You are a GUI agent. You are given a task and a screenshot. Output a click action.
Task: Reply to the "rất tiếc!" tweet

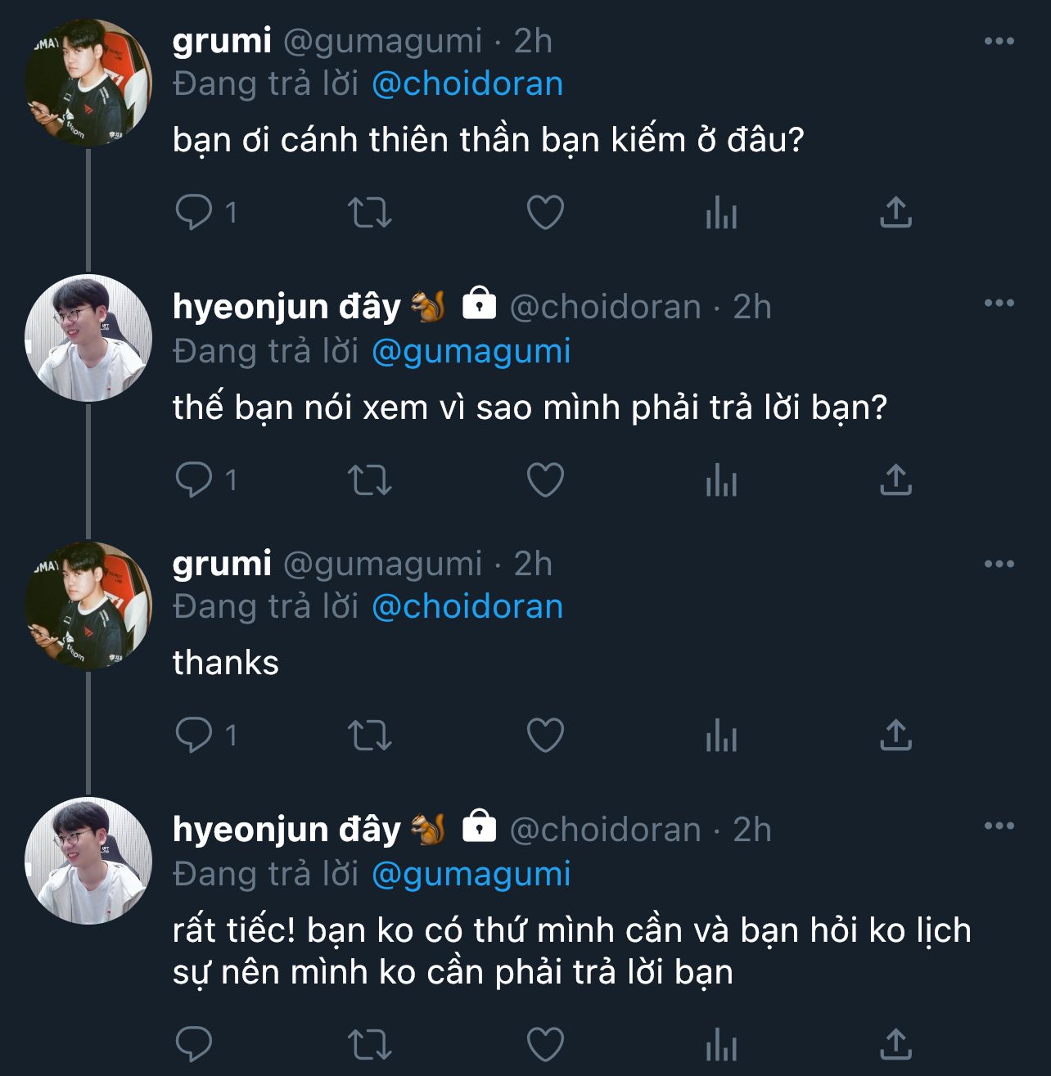194,1044
